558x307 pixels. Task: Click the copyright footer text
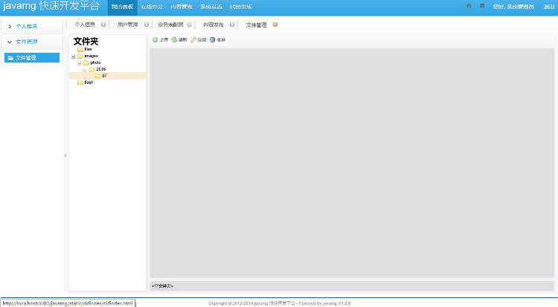pos(279,303)
